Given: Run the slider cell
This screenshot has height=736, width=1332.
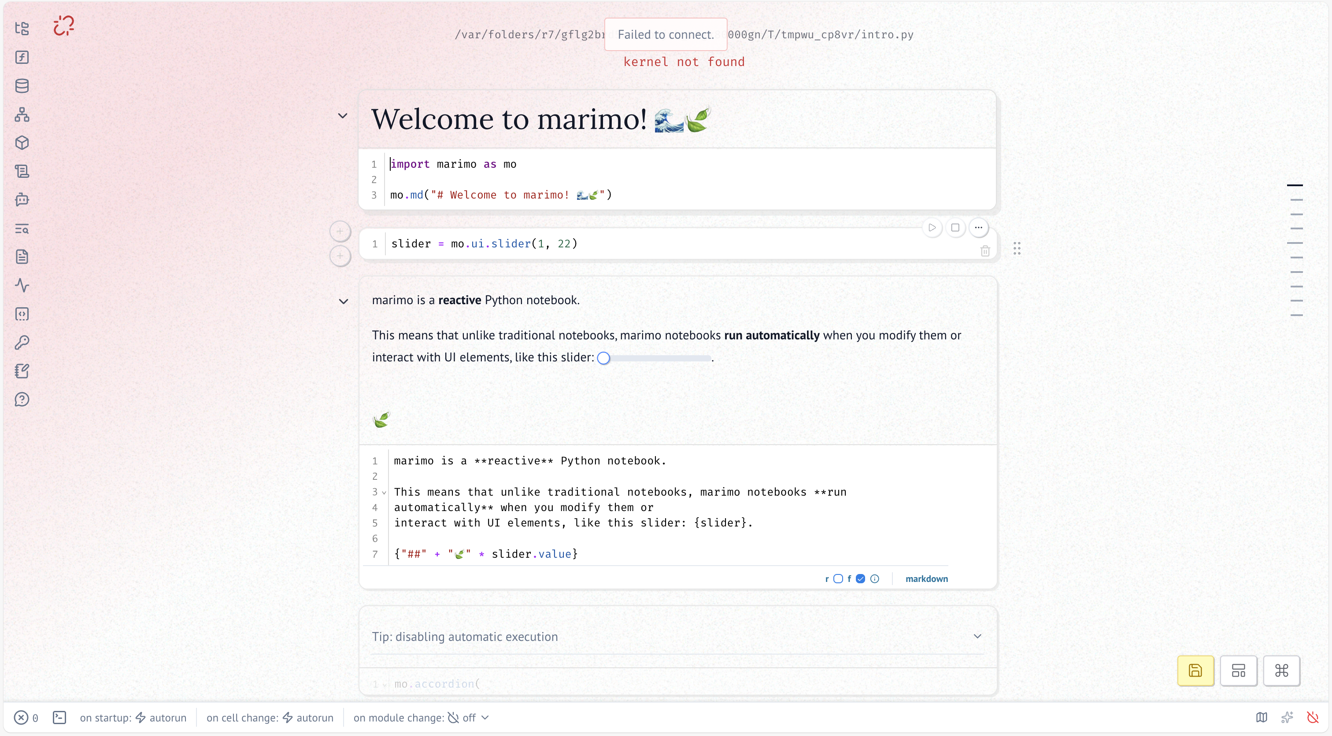Looking at the screenshot, I should click(x=932, y=228).
